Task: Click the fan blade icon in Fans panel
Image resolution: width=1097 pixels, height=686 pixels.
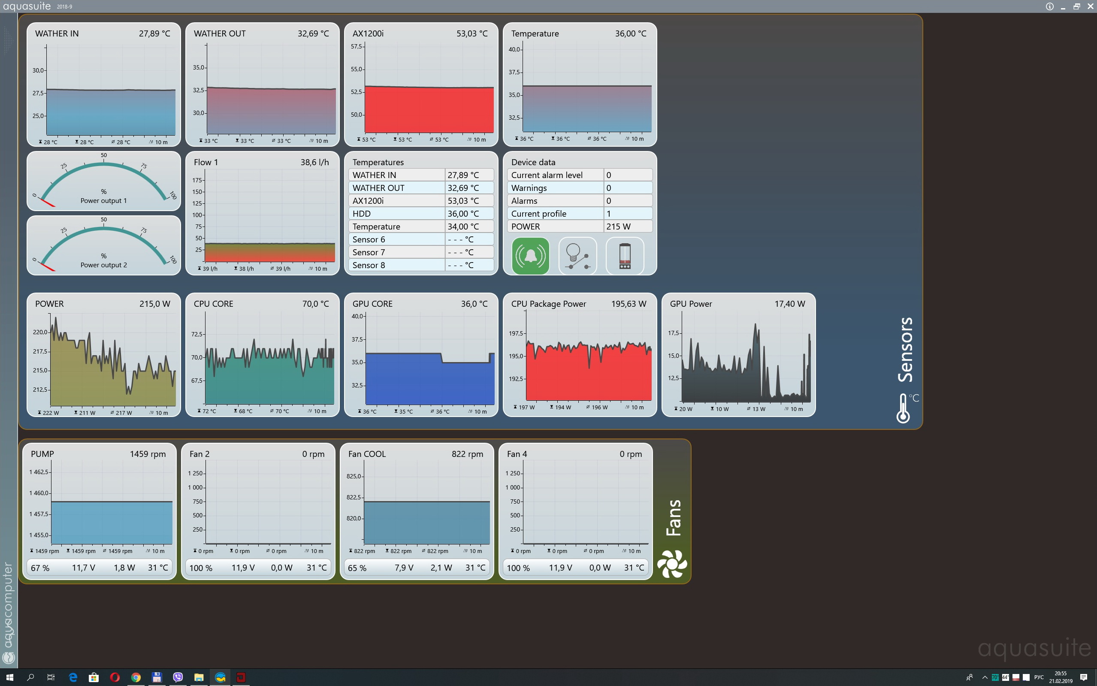Action: coord(672,564)
